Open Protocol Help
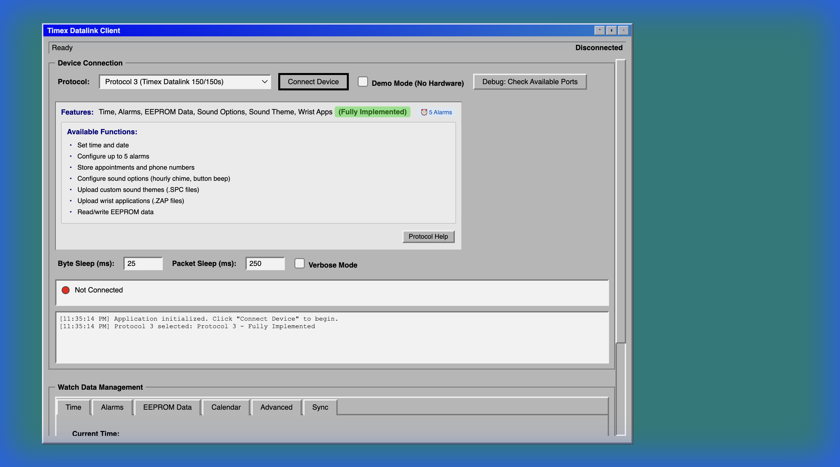Screen dimensions: 840x467 [428, 236]
